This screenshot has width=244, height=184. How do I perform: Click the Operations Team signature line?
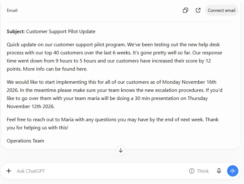click(25, 141)
